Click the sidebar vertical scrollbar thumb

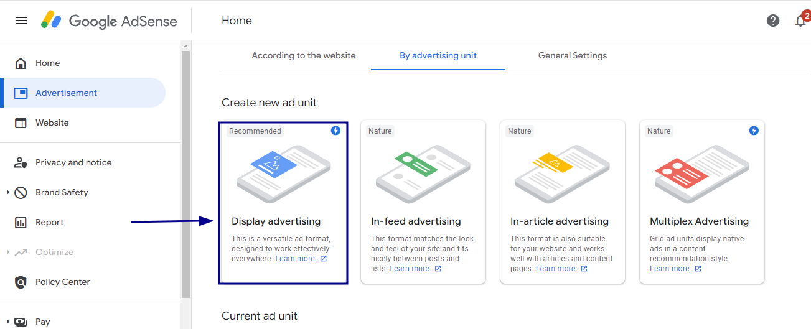[185, 174]
